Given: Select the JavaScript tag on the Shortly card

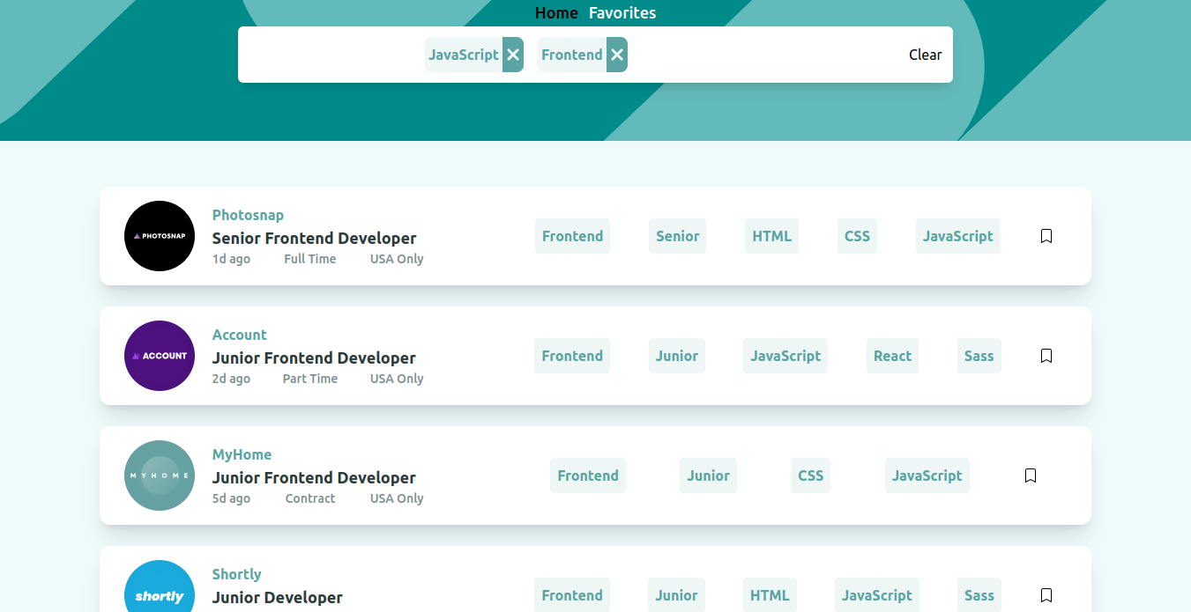Looking at the screenshot, I should coord(877,595).
